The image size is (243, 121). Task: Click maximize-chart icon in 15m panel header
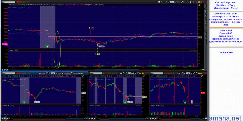144,76
